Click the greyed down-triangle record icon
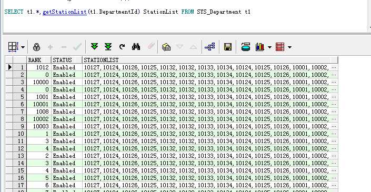This screenshot has height=192, width=371. tap(180, 46)
